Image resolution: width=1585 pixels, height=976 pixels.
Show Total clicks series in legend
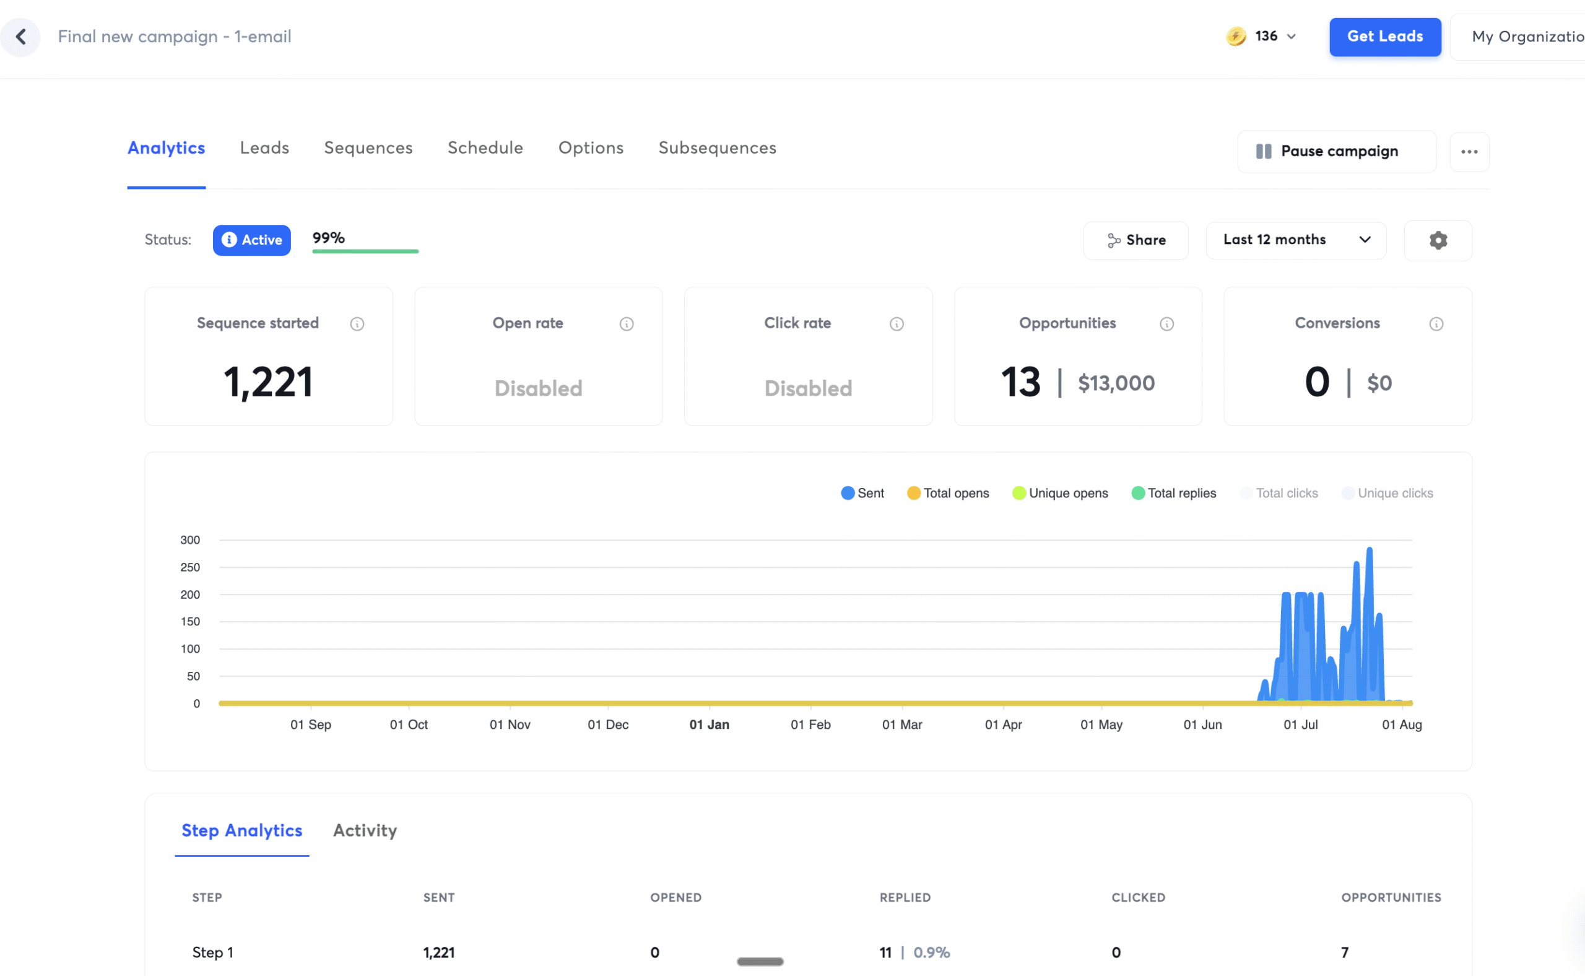tap(1279, 493)
